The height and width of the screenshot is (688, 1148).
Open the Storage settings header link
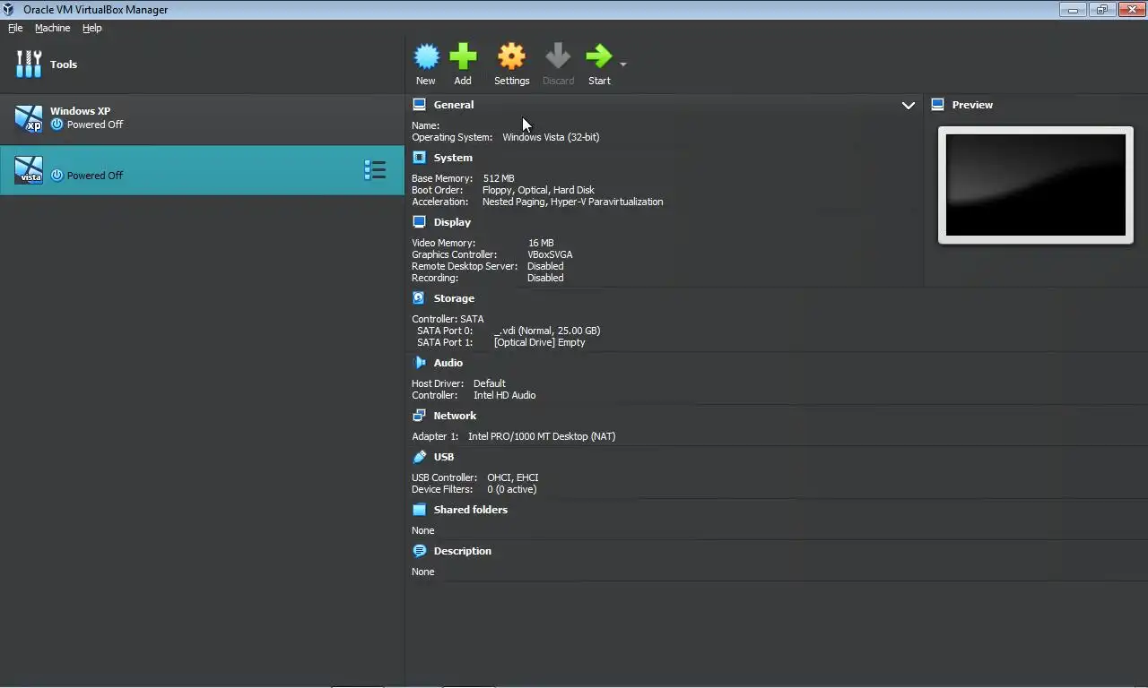pos(454,298)
